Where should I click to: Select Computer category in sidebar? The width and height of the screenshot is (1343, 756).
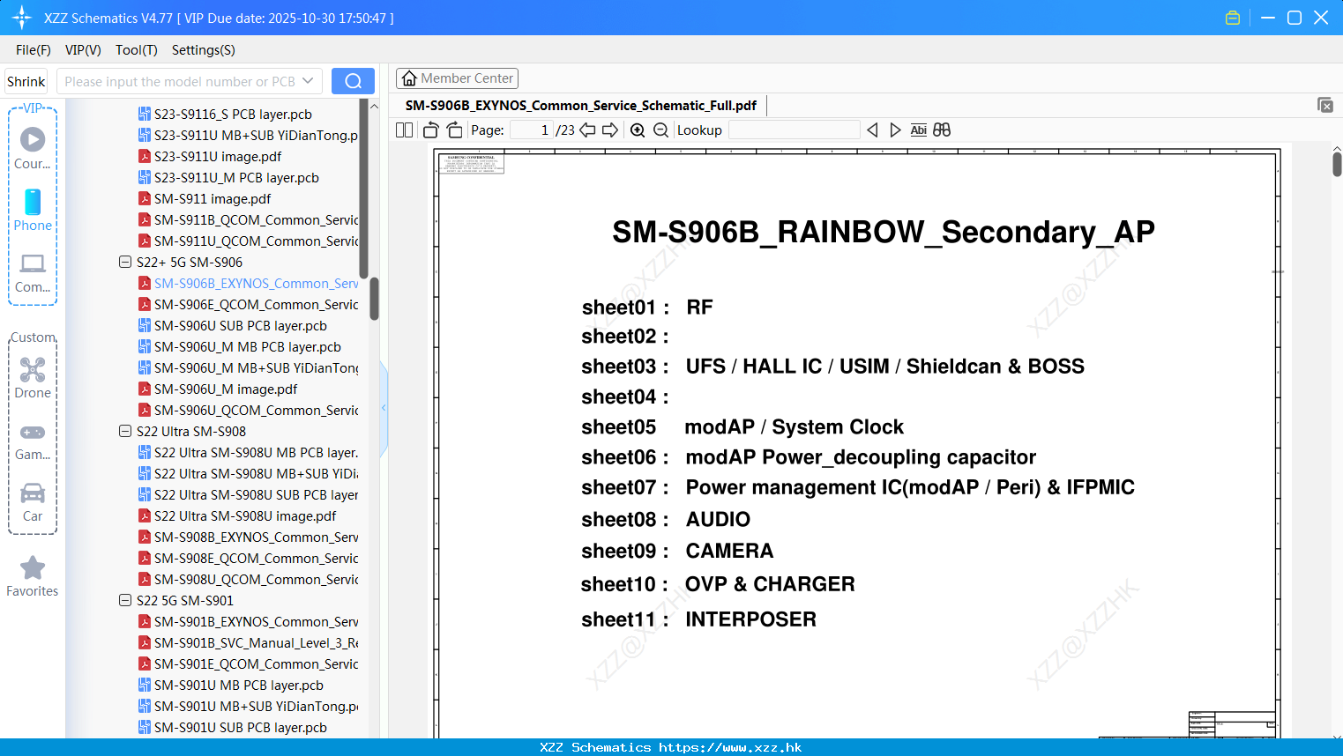pyautogui.click(x=33, y=273)
